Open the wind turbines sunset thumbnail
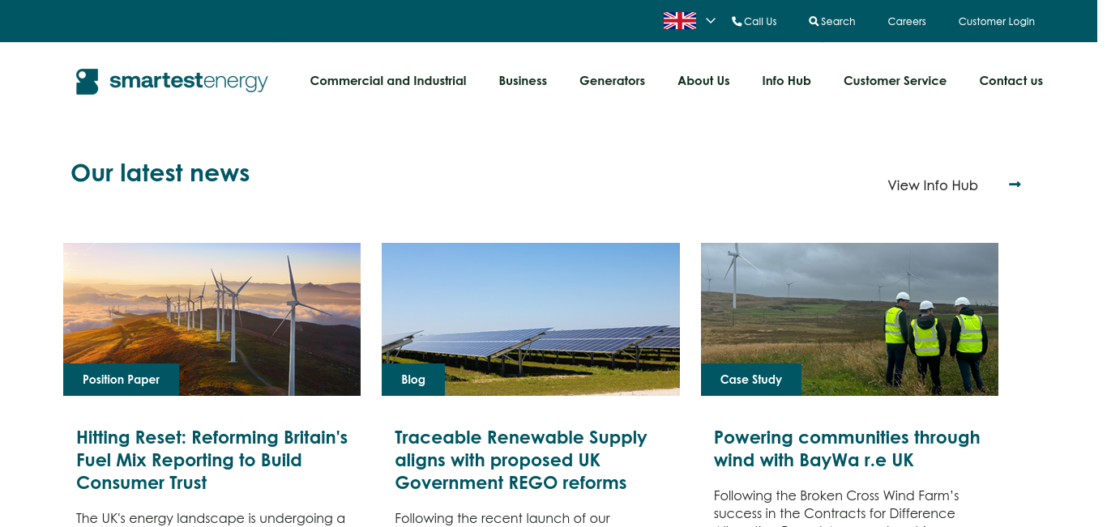Viewport: 1107px width, 527px height. tap(212, 319)
